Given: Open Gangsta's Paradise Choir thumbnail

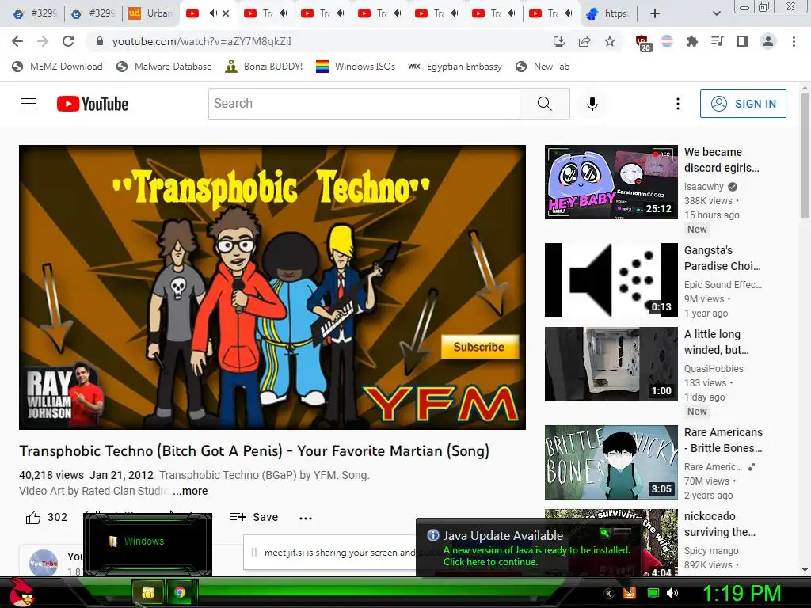Looking at the screenshot, I should [x=611, y=280].
